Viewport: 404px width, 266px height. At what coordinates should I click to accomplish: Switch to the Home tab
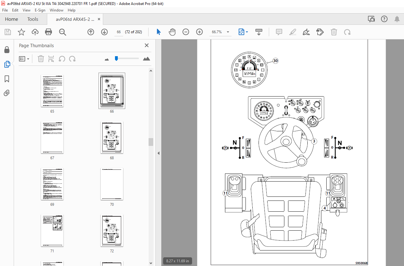pyautogui.click(x=11, y=19)
